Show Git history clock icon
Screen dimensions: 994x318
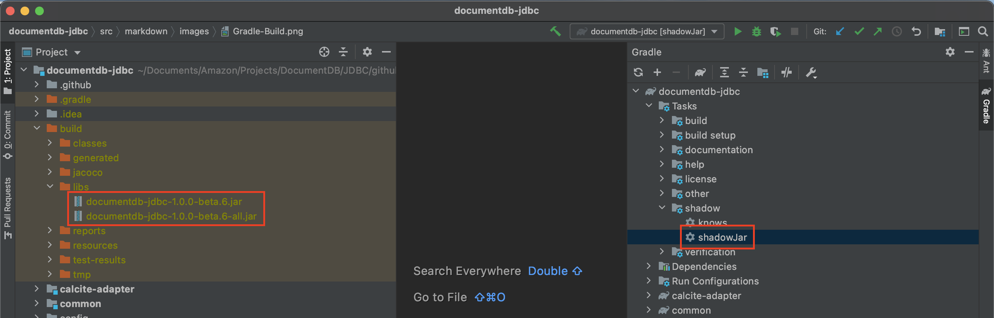click(897, 31)
